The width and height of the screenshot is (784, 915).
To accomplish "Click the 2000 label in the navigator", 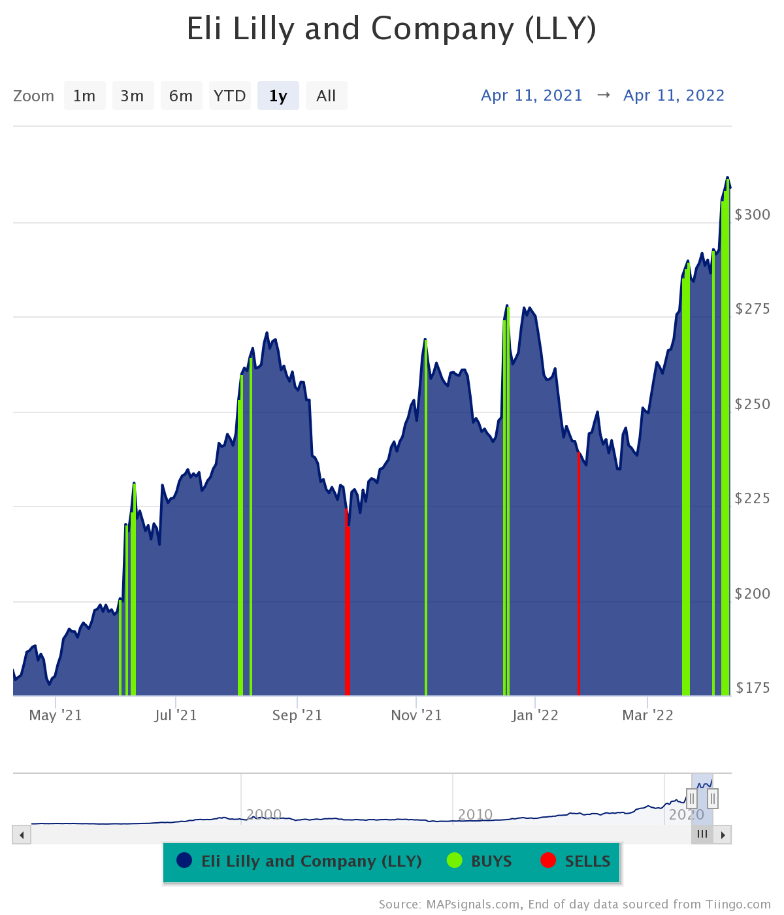I will coord(264,815).
